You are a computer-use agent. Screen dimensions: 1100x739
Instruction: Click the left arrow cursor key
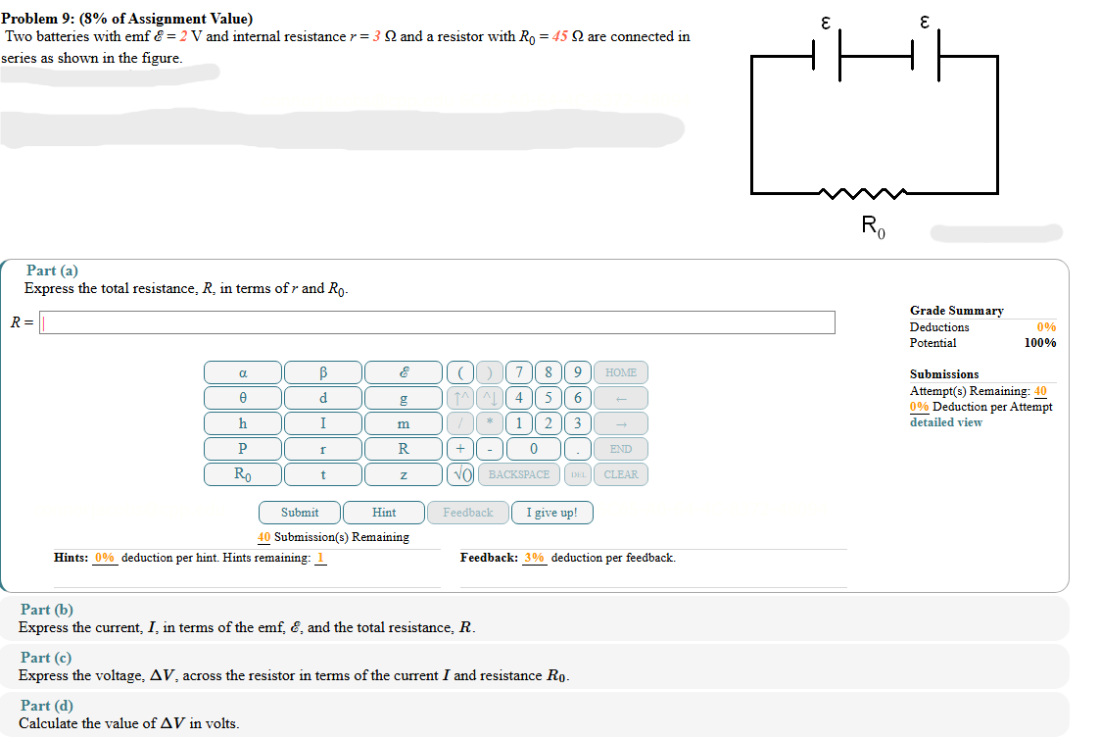coord(619,398)
